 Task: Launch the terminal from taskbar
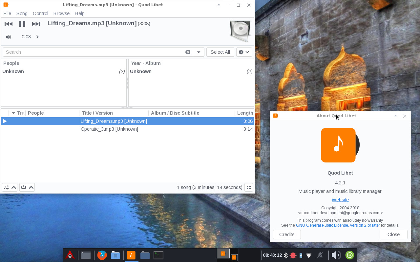[158, 255]
